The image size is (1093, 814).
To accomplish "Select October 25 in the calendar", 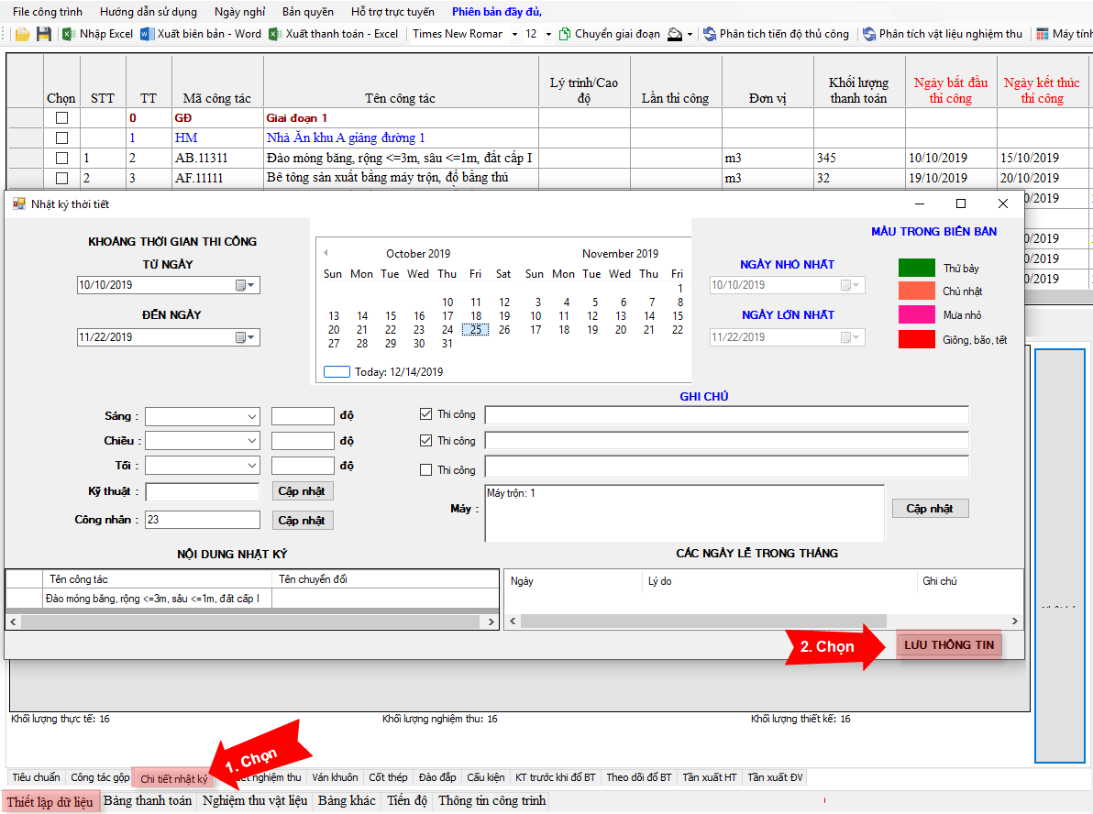I will coord(475,330).
